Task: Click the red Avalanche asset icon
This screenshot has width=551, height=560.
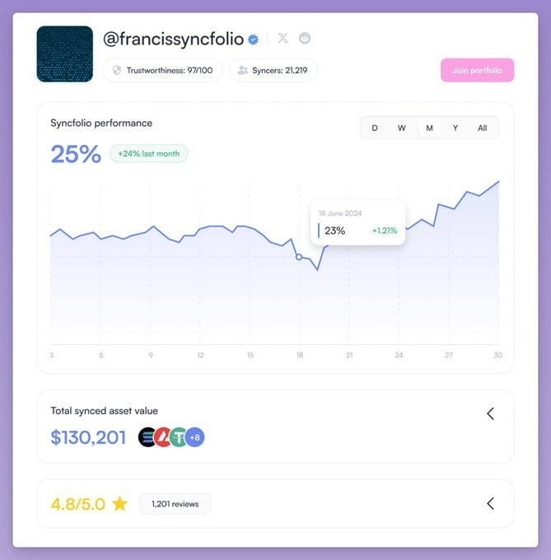Action: coord(163,437)
